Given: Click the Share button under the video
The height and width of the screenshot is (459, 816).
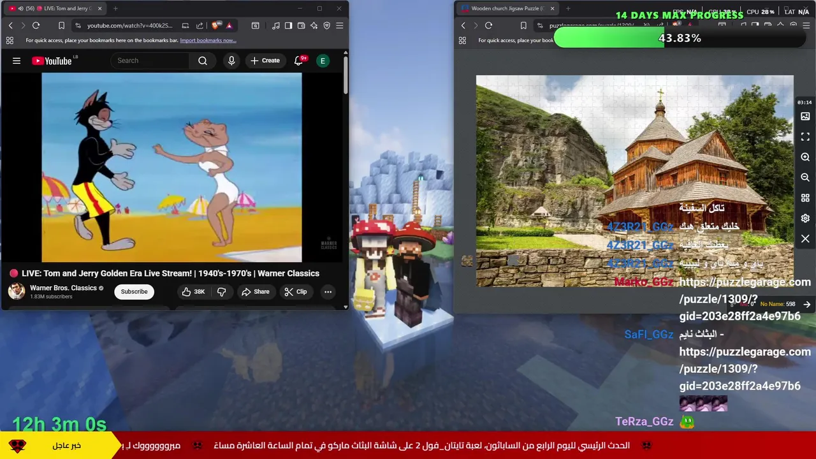Looking at the screenshot, I should (x=255, y=291).
